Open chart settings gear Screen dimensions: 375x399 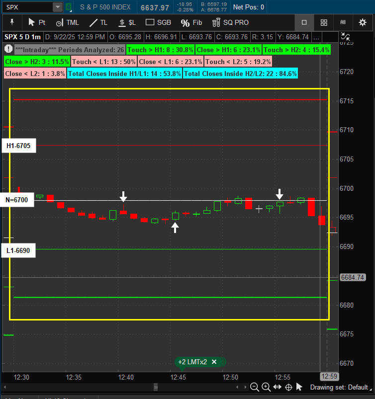click(363, 22)
